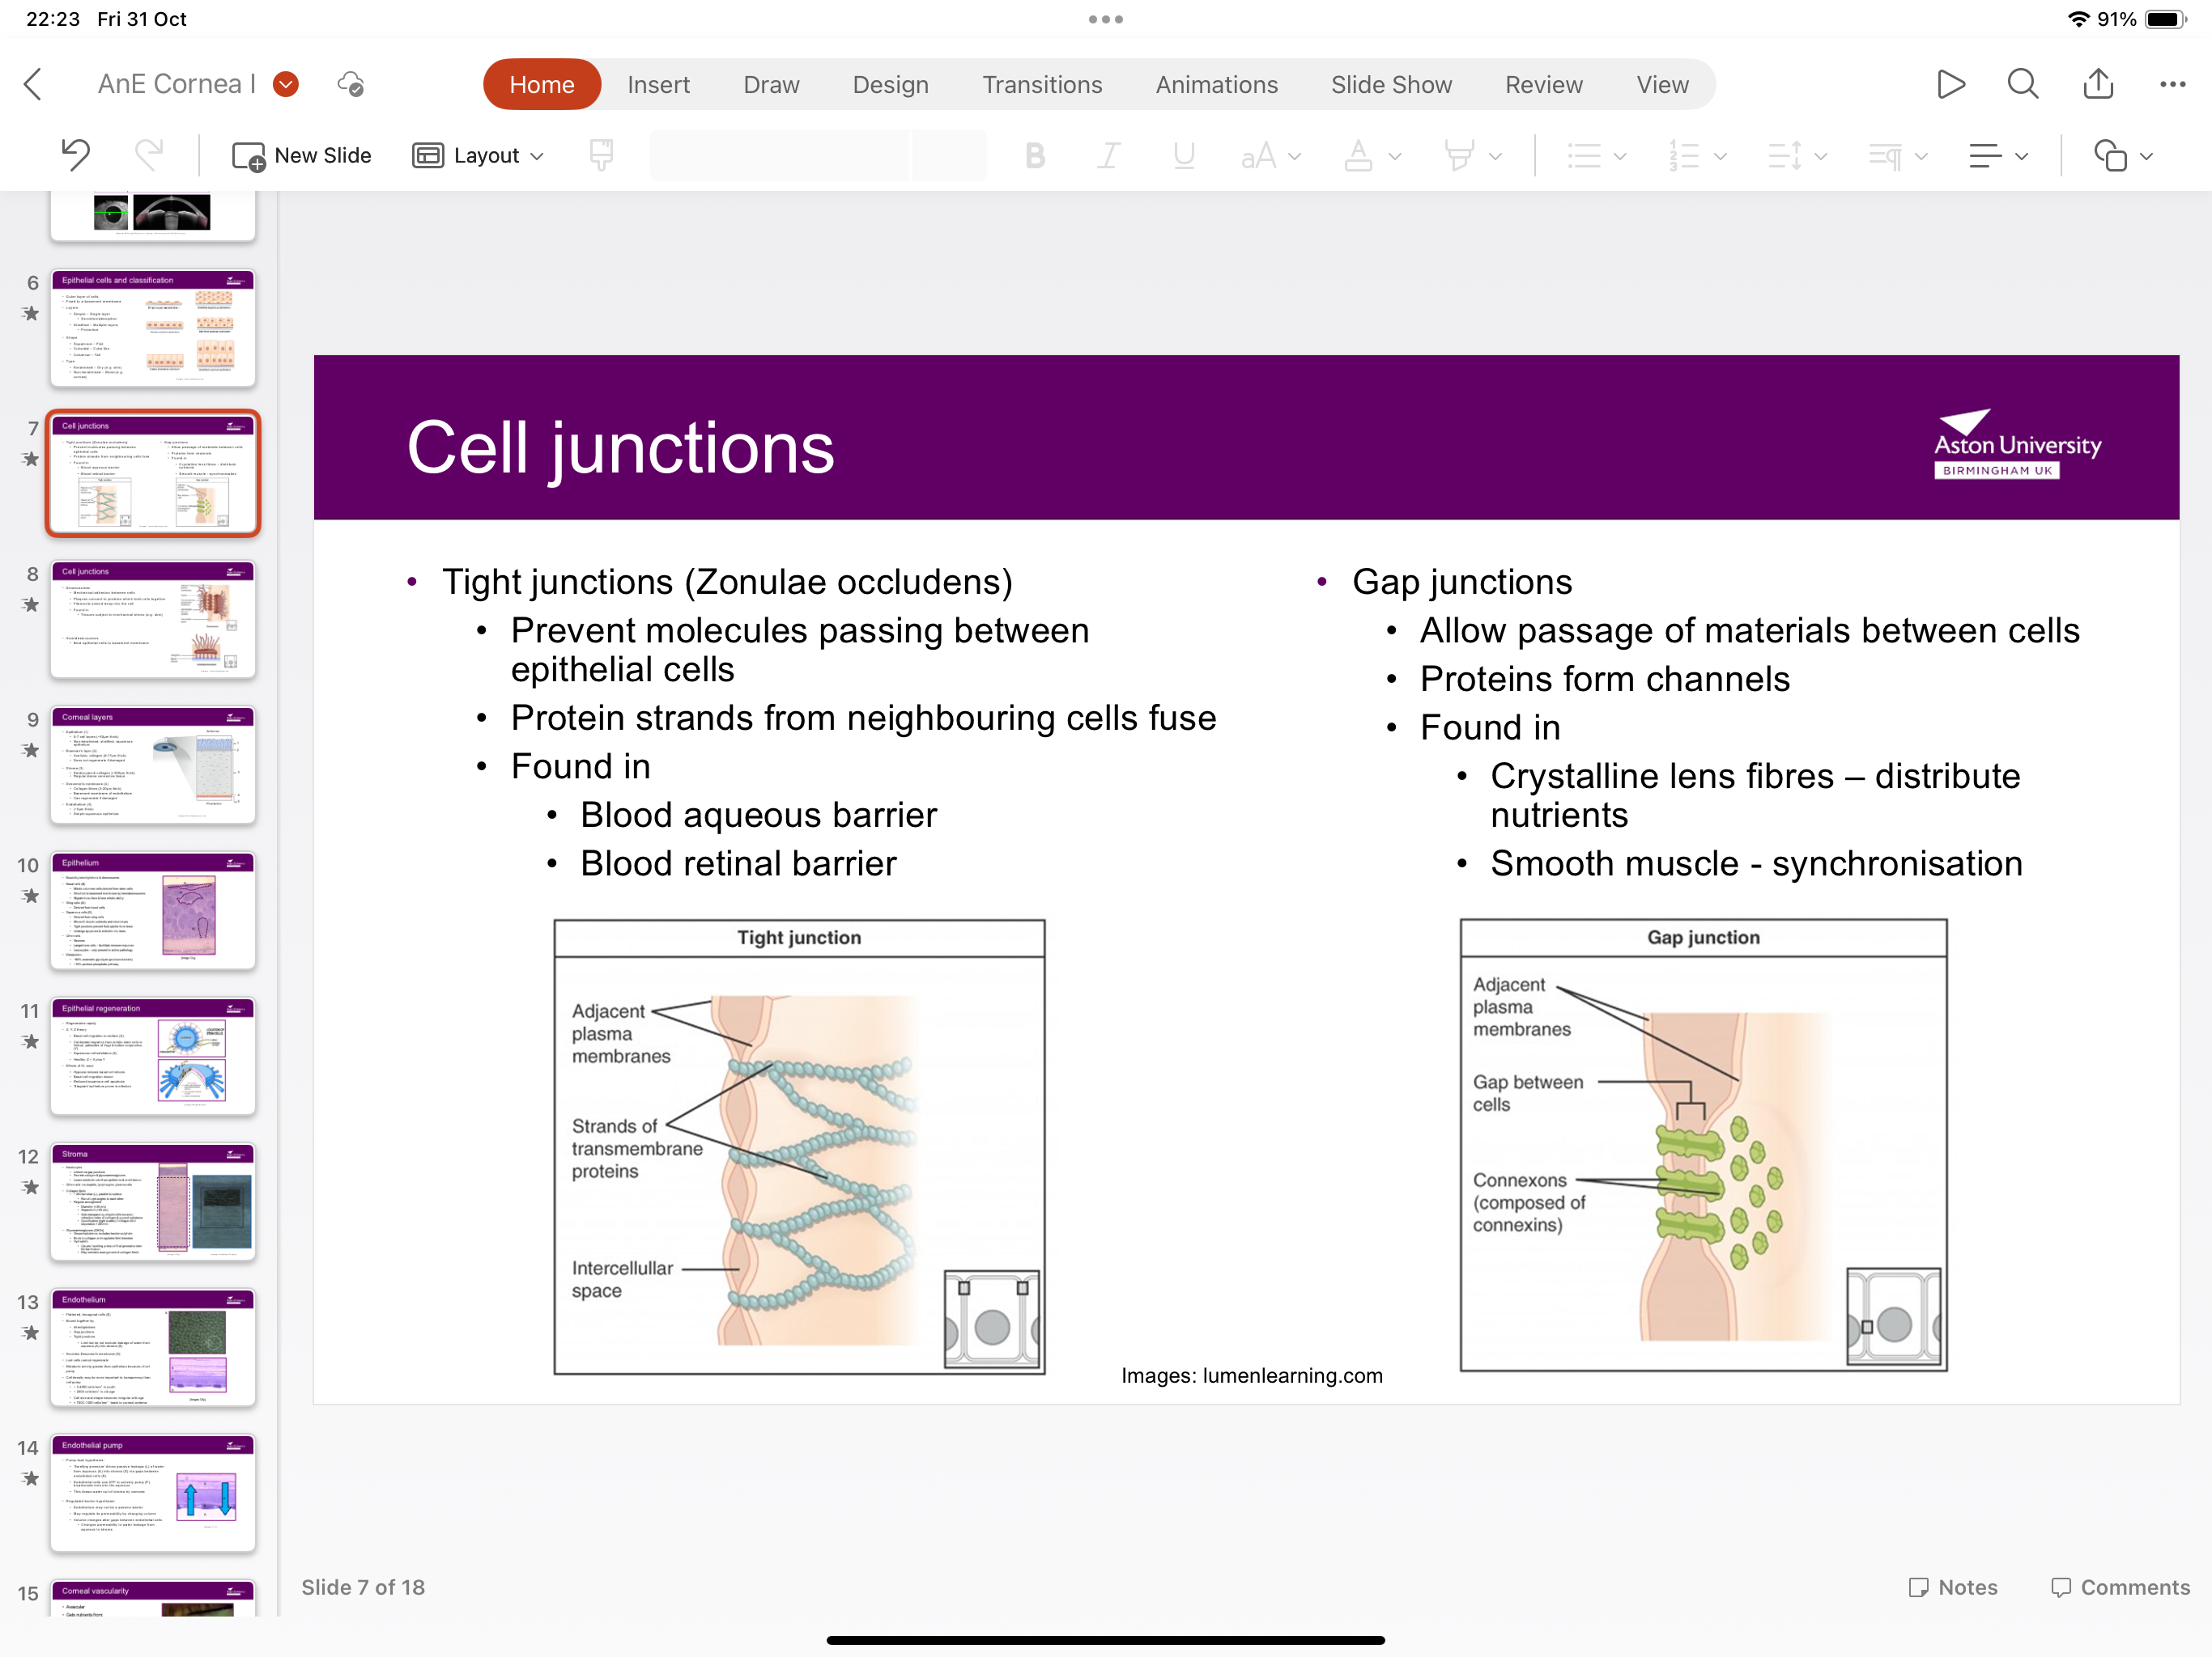Toggle italic formatting
This screenshot has width=2212, height=1657.
[x=1109, y=156]
